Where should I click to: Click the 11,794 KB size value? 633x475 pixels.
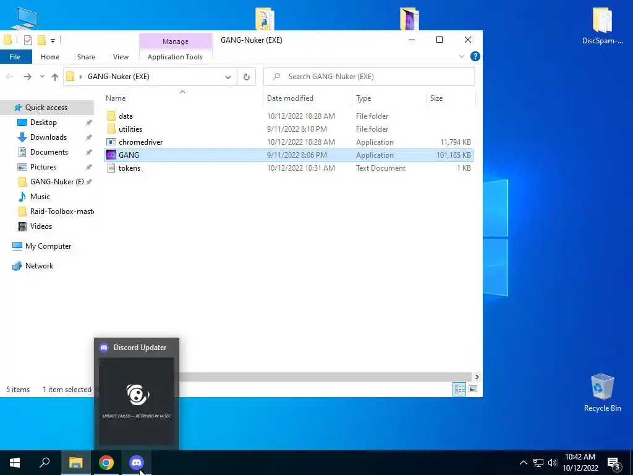(456, 142)
